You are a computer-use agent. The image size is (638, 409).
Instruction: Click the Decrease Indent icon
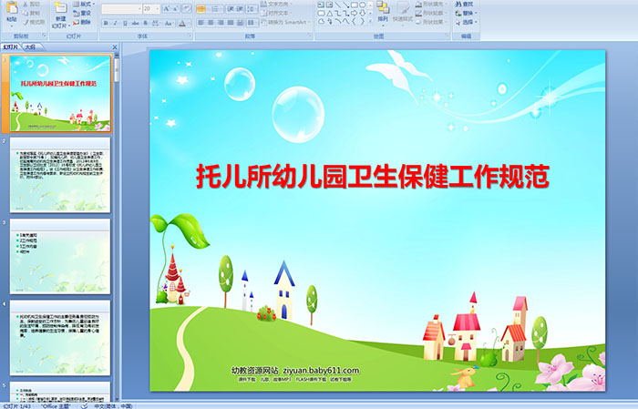coord(231,8)
